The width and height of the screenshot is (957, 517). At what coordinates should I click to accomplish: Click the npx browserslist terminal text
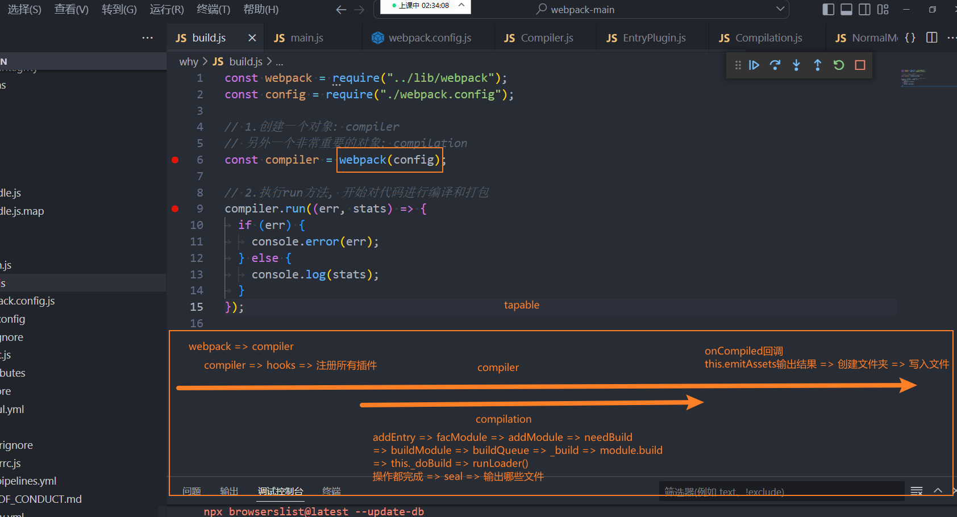tap(314, 511)
